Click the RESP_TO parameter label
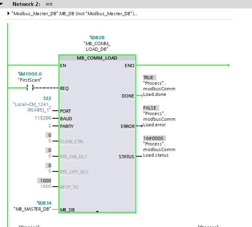 click(69, 187)
